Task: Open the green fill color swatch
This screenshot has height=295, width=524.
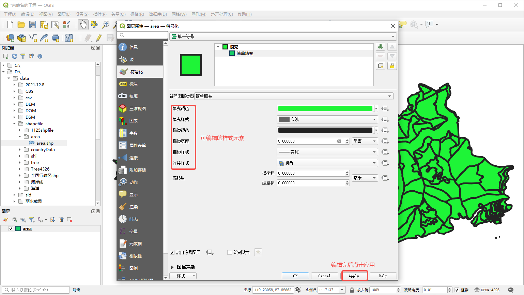Action: (x=325, y=108)
